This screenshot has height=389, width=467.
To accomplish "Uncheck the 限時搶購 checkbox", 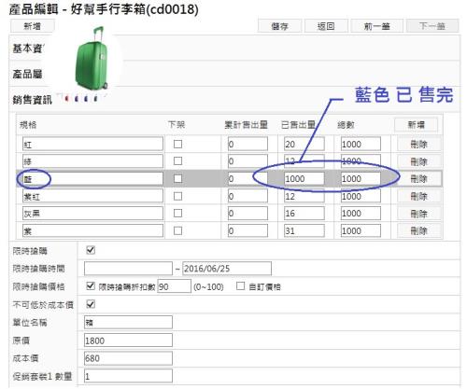I will [x=91, y=250].
